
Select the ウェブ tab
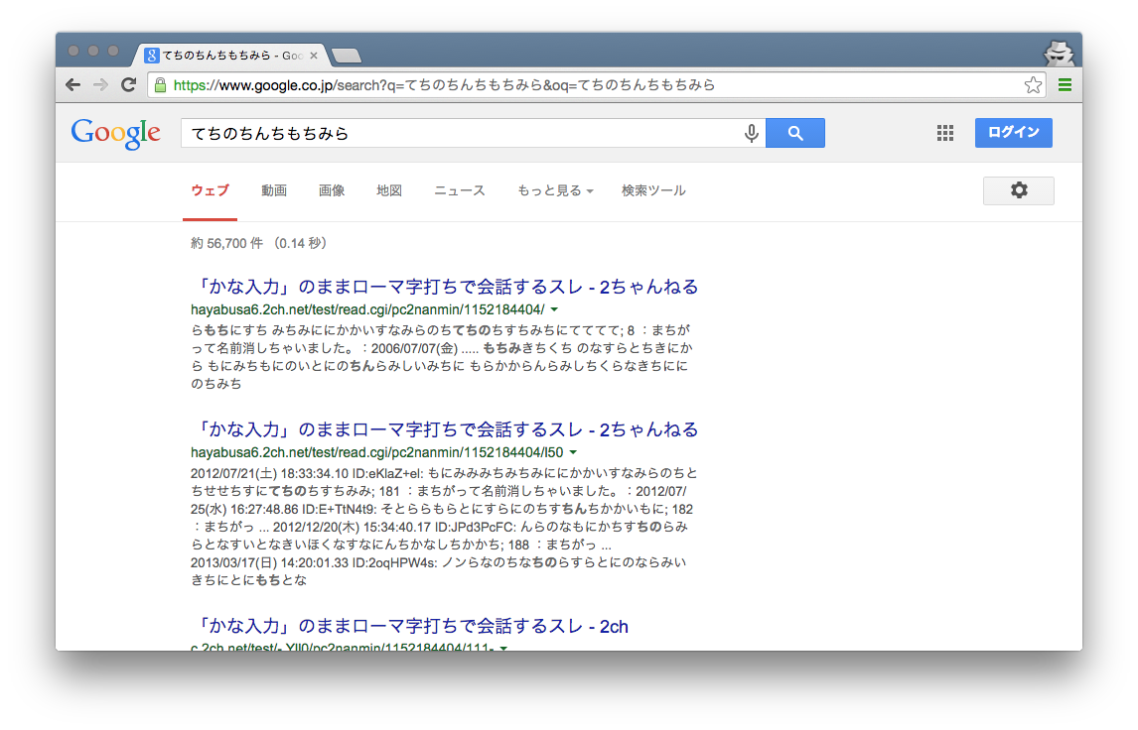(210, 190)
